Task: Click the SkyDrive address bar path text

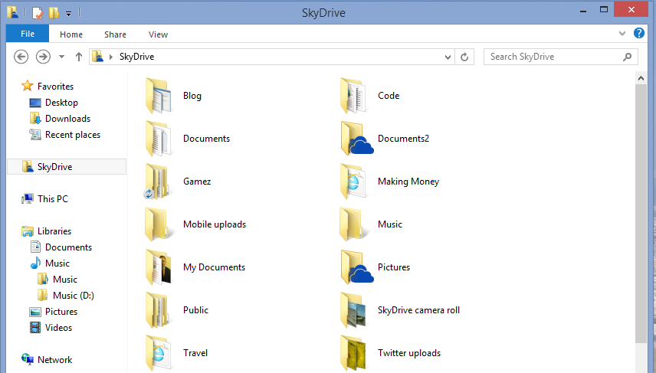Action: (x=137, y=57)
